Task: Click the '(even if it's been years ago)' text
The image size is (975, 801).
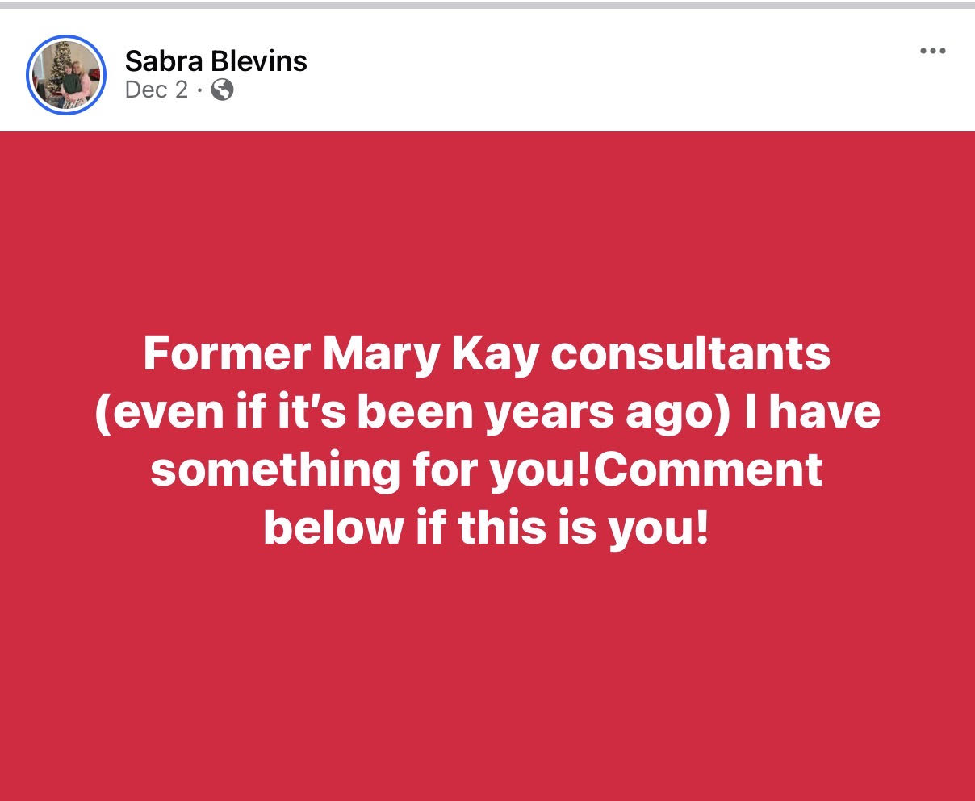Action: click(412, 411)
